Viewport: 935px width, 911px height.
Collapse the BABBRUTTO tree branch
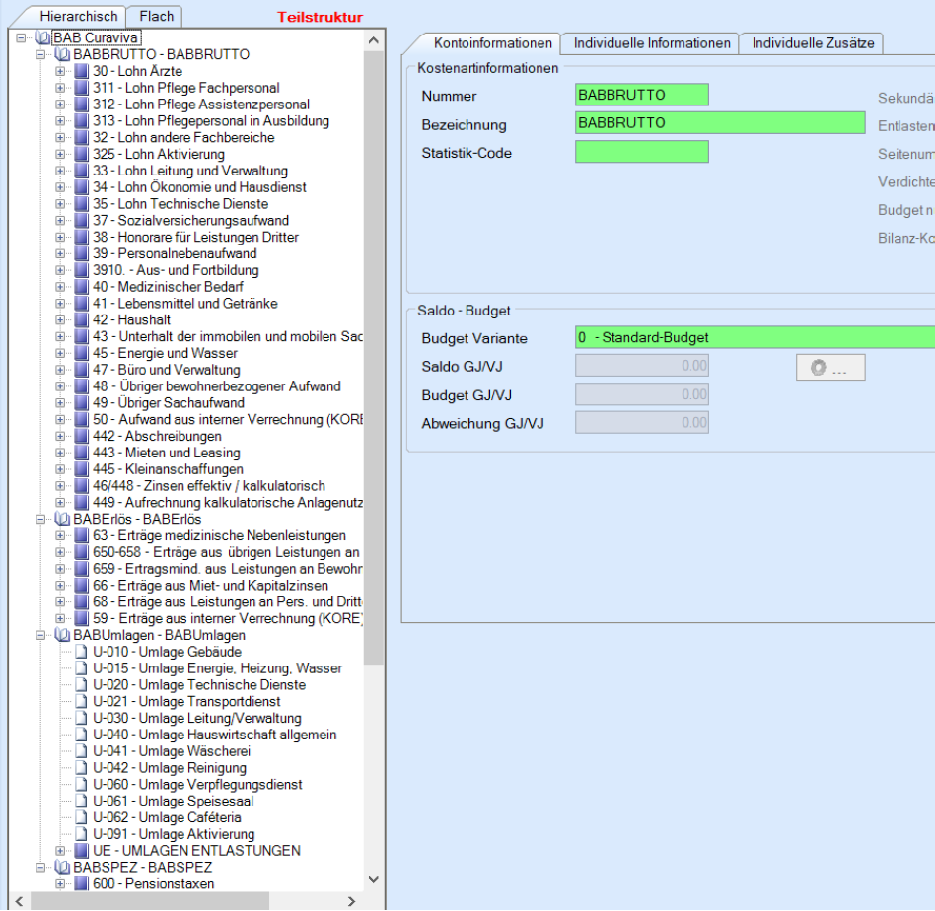[x=41, y=55]
